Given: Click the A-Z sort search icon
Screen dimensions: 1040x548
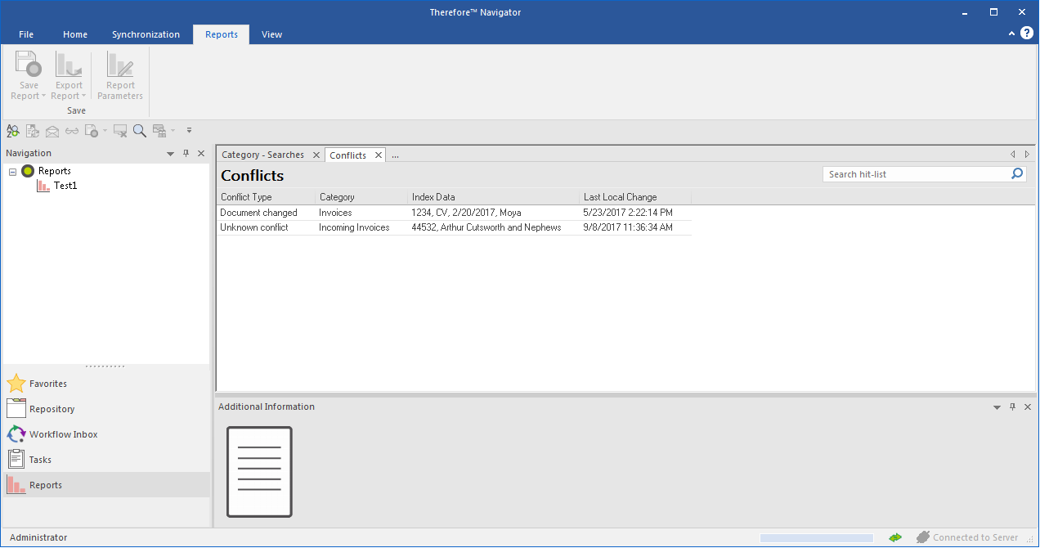Looking at the screenshot, I should click(12, 131).
